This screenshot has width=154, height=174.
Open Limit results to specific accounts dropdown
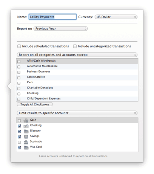tap(77, 113)
